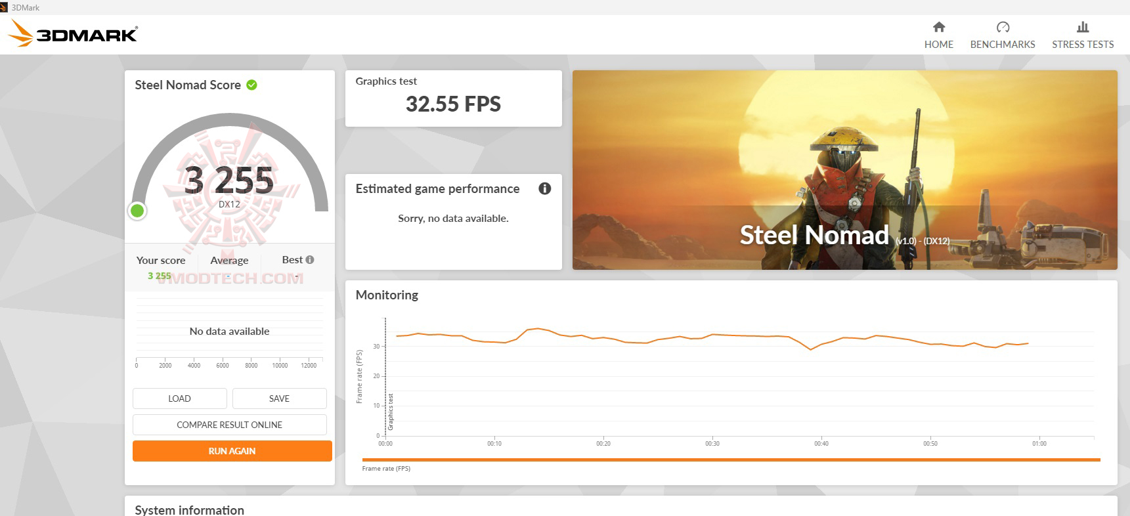The width and height of the screenshot is (1130, 516).
Task: Click the green validation check beside Steel Nomad Score
Action: tap(251, 85)
